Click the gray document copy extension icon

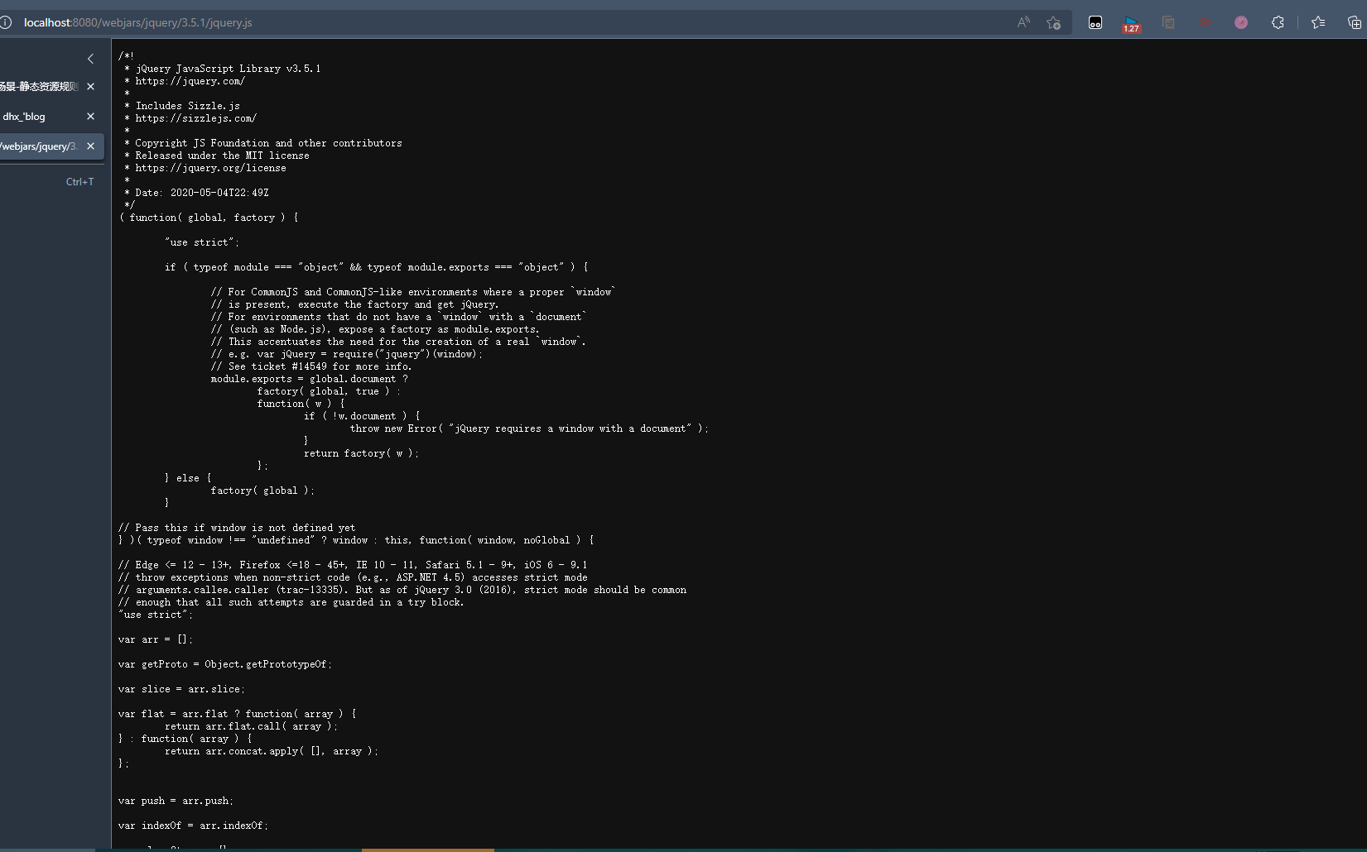click(1168, 22)
